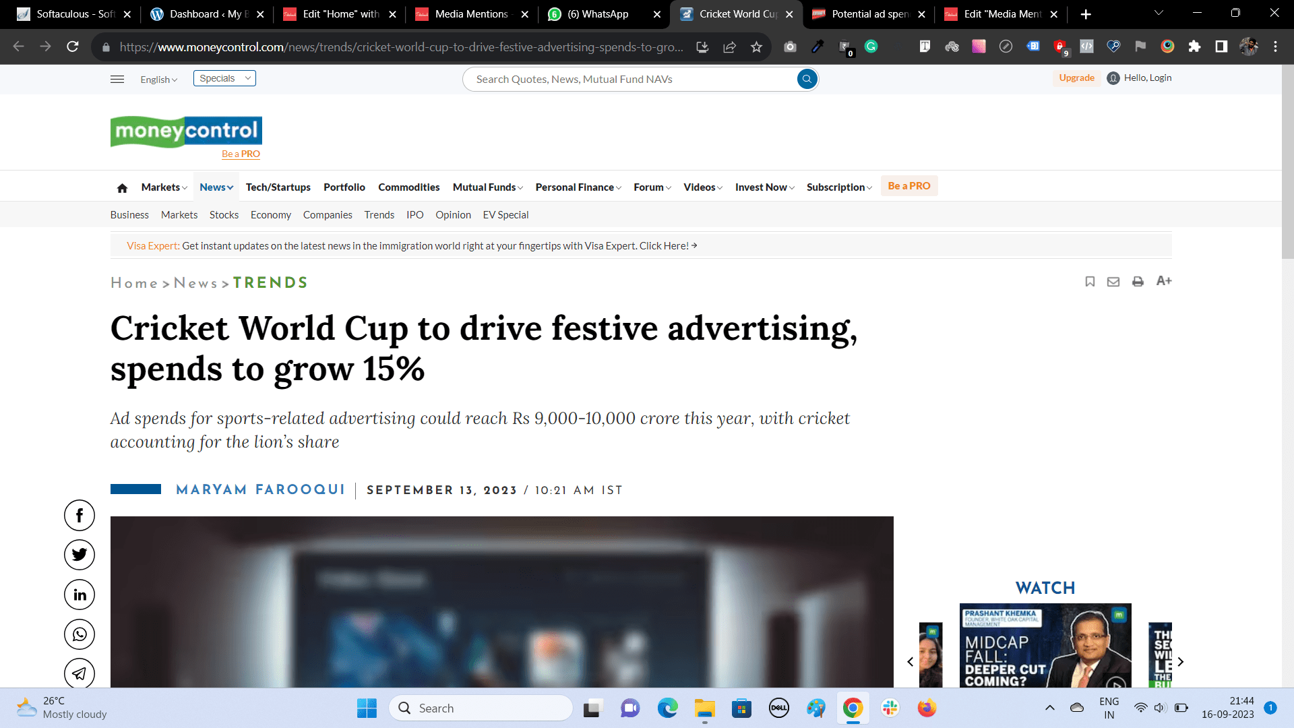The width and height of the screenshot is (1294, 728).
Task: Open IPO sub-navigation link
Action: tap(415, 215)
